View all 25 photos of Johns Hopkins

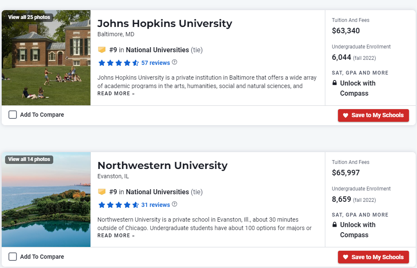pos(29,17)
